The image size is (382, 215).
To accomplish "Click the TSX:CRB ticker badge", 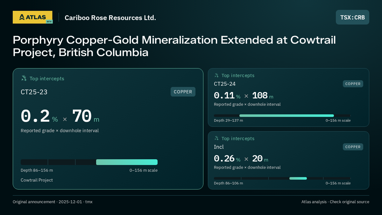I will (x=352, y=17).
